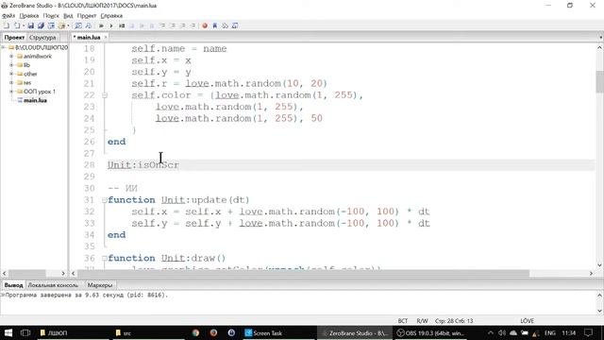
Task: Close the main.lua tab
Action: [x=106, y=38]
